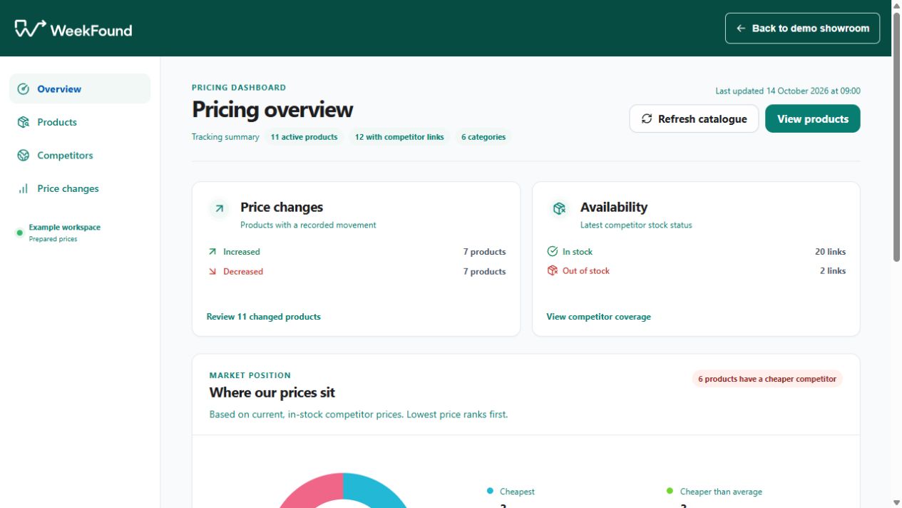Open the Price changes section

(x=80, y=188)
